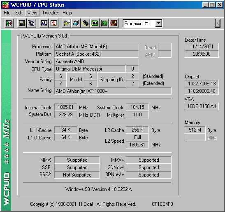Screen dimensions: 225x212
Task: Click the empty Brand field
Action: (165, 47)
